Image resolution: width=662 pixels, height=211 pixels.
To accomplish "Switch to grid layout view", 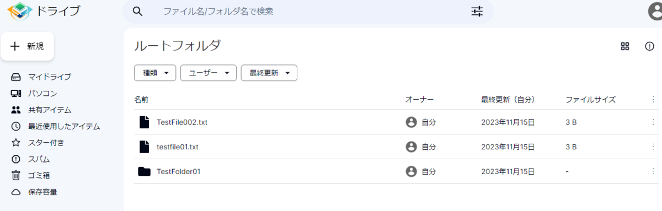I will [x=625, y=46].
